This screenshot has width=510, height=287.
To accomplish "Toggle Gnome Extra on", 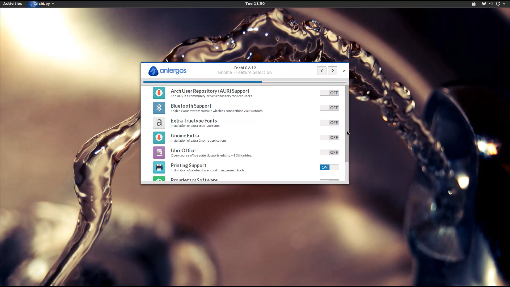I will point(329,138).
